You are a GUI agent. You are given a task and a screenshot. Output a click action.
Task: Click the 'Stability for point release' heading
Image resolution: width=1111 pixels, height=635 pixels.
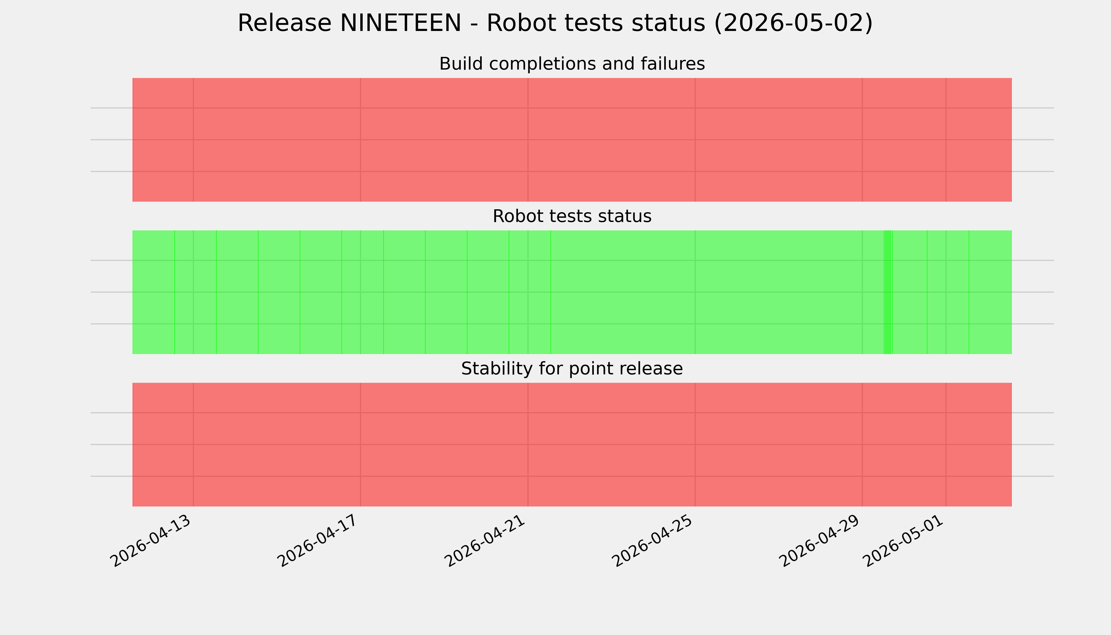tap(572, 369)
